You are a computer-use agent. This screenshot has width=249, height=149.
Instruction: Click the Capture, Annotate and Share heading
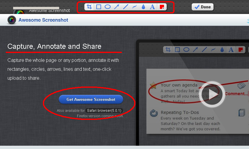tap(54, 46)
